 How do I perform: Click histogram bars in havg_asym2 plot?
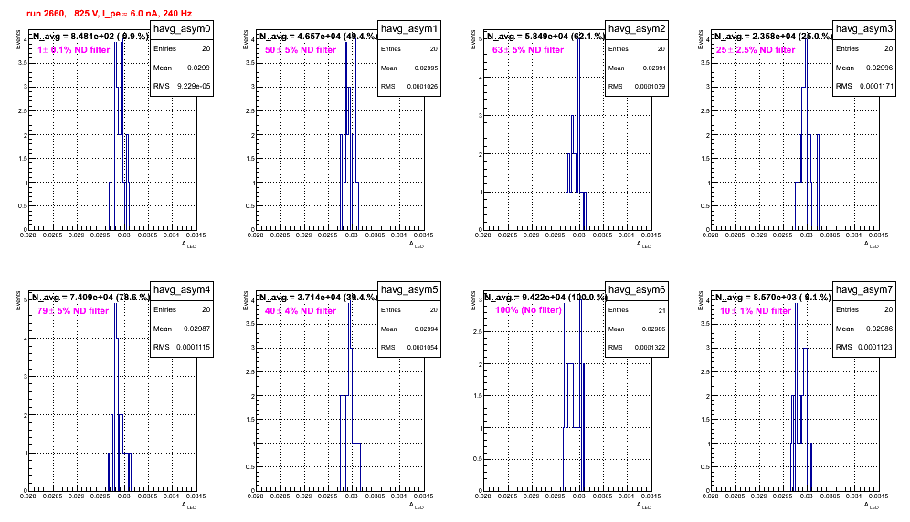point(577,136)
